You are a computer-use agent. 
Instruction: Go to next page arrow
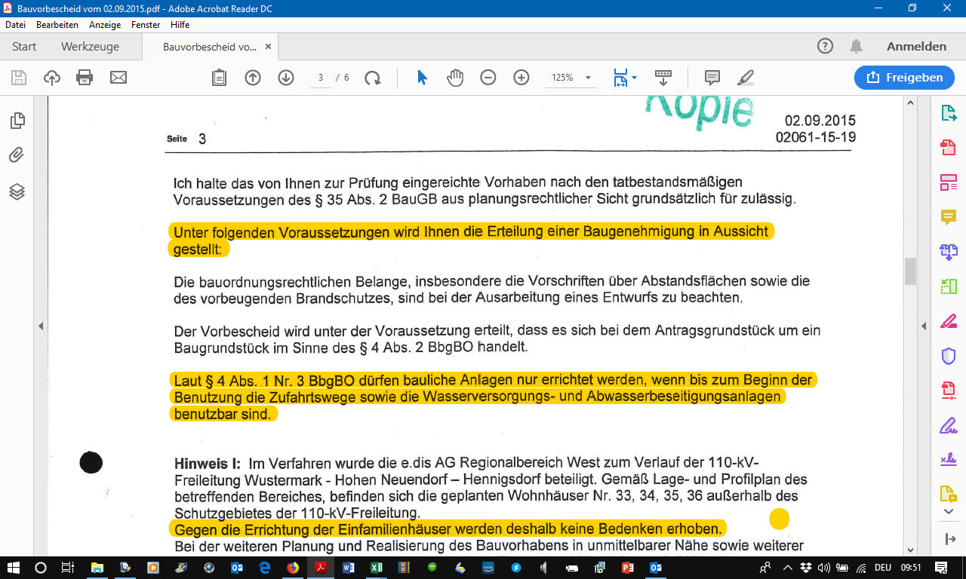click(x=286, y=78)
